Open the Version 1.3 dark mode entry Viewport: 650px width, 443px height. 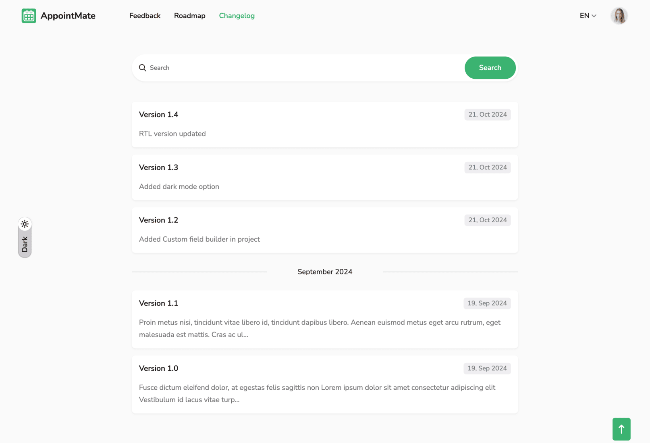[325, 177]
